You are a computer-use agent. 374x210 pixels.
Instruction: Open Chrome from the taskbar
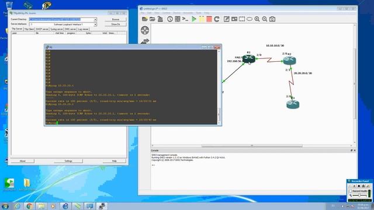coord(29,206)
